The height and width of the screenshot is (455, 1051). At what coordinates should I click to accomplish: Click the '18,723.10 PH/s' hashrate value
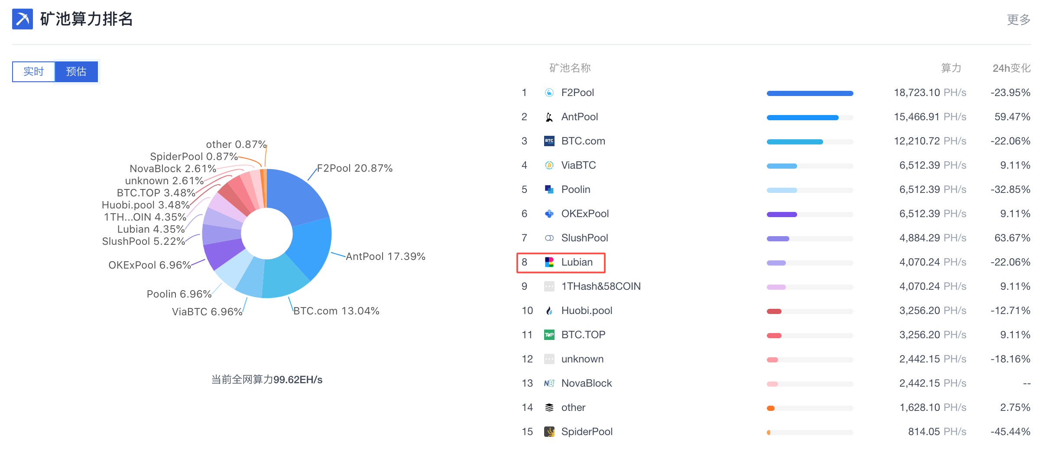[930, 93]
